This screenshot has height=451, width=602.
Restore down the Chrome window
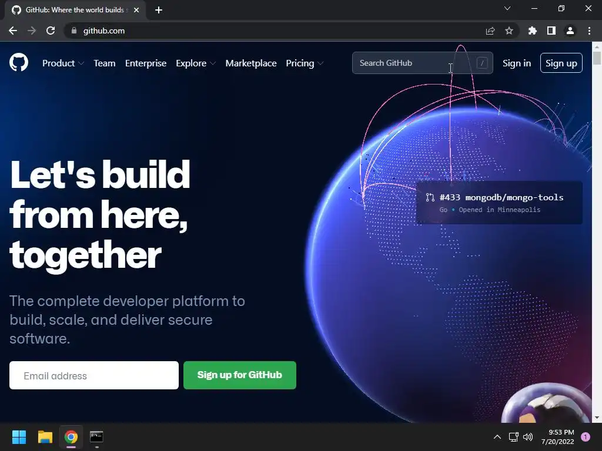[561, 8]
